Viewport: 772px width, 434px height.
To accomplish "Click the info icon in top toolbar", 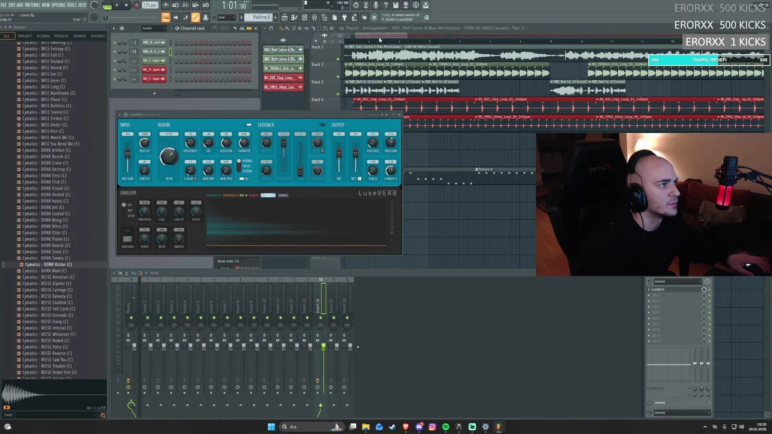I will click(416, 5).
